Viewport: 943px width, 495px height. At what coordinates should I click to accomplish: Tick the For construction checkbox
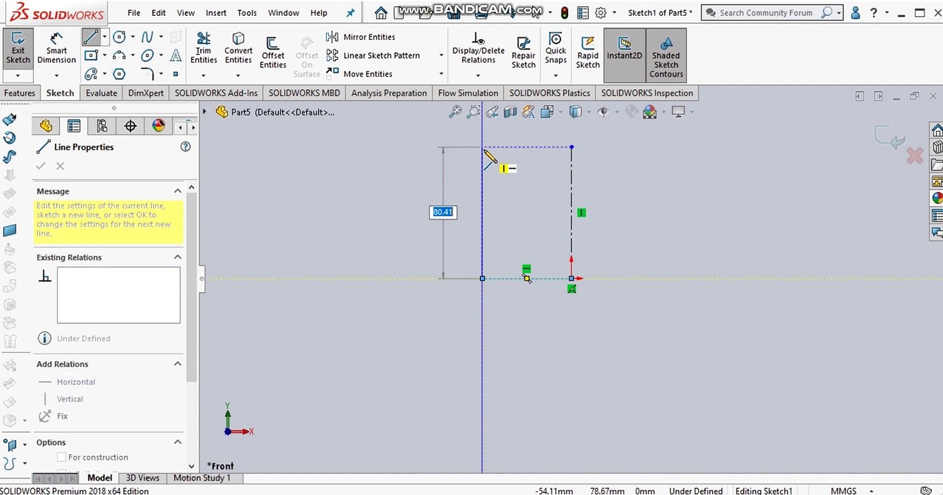(62, 457)
